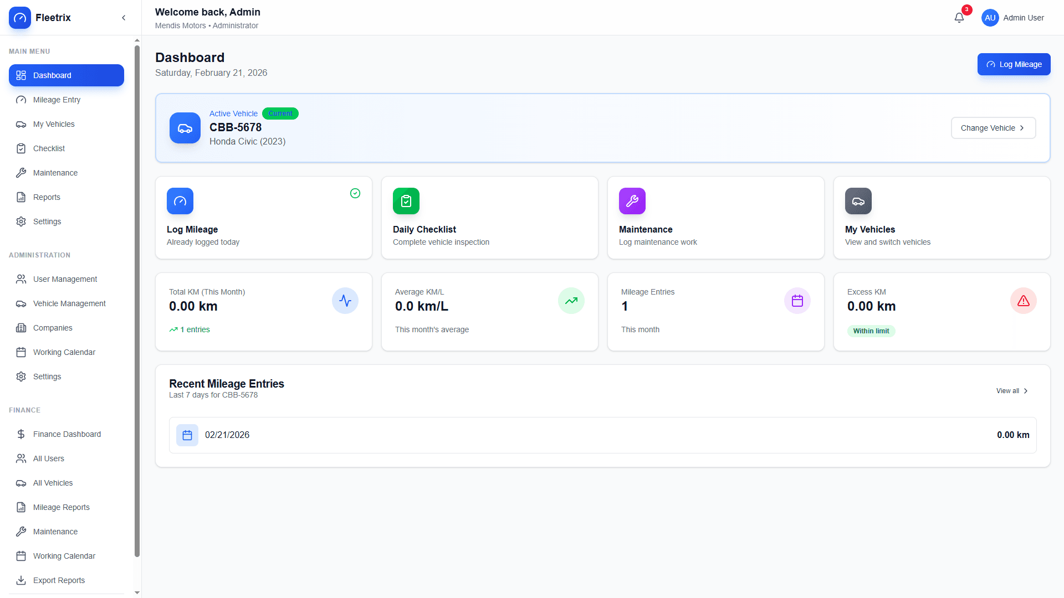Open View all mileage entries chevron
Viewport: 1064px width, 598px height.
pos(1025,390)
